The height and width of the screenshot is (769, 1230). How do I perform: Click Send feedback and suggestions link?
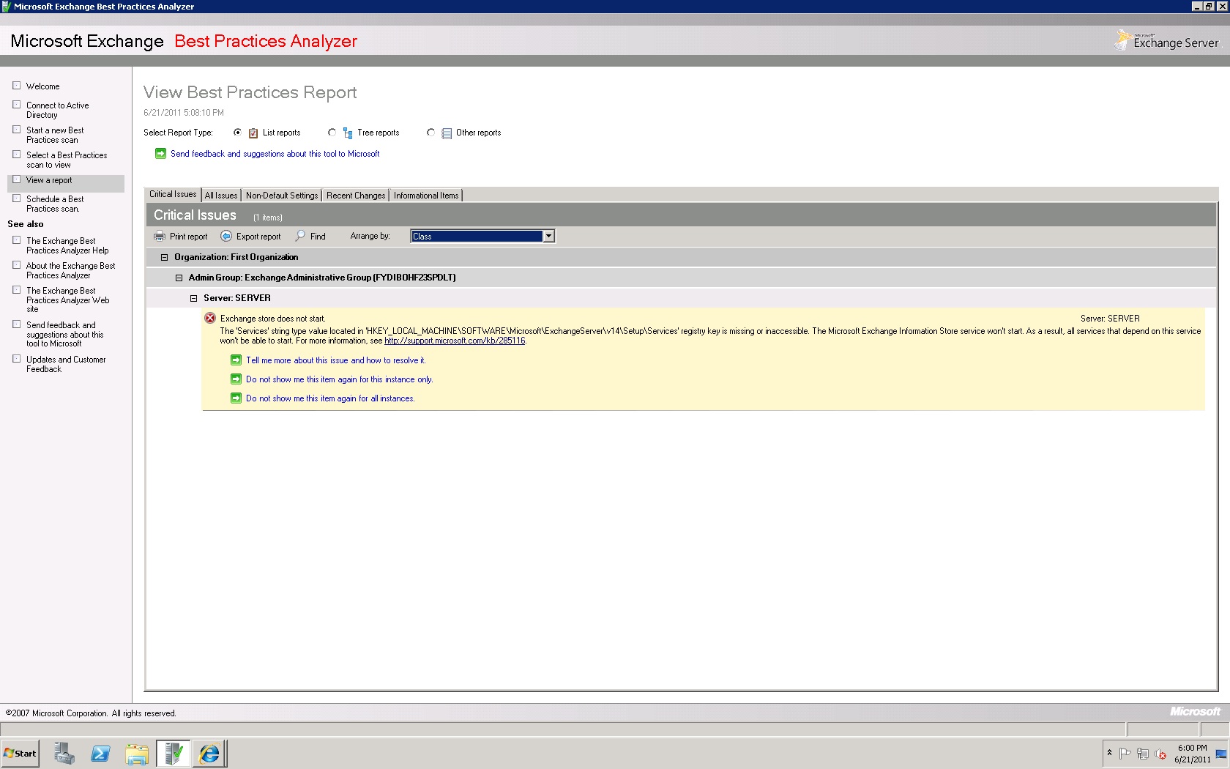tap(275, 154)
